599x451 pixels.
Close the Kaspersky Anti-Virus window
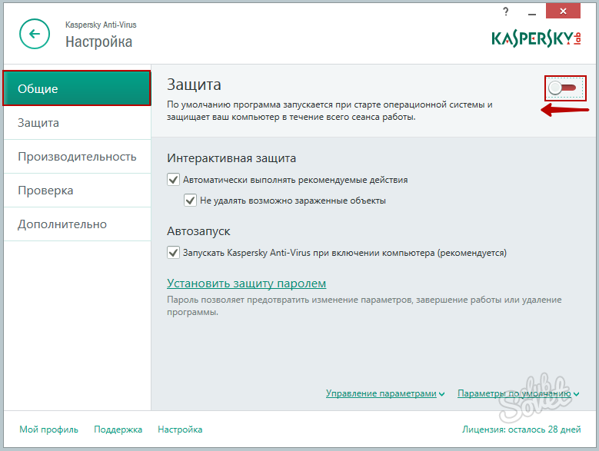563,12
